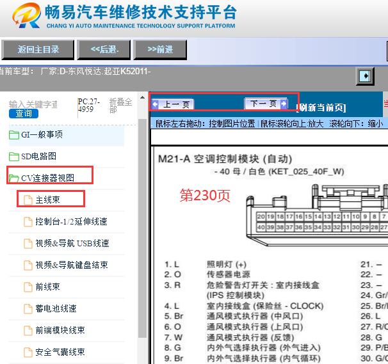Viewport: 388px width, 364px height.
Task: Collapse the CV连接器视图 folder
Action: pyautogui.click(x=47, y=178)
